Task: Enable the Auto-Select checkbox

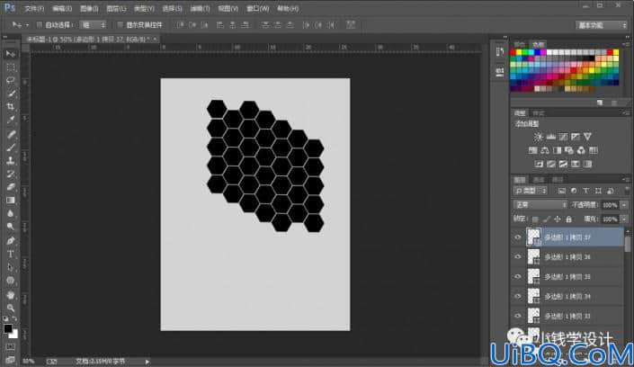Action: pyautogui.click(x=40, y=25)
